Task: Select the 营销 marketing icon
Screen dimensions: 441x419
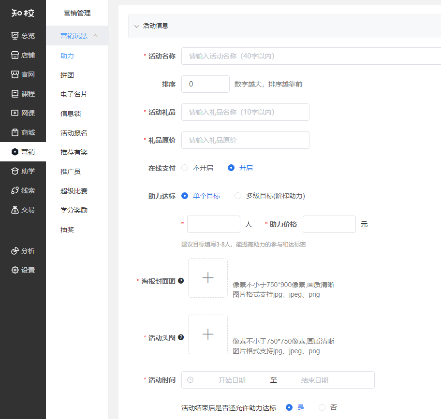Action: 15,152
